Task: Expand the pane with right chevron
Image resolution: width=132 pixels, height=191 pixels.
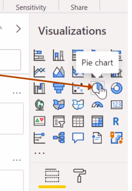Action: tap(18, 29)
